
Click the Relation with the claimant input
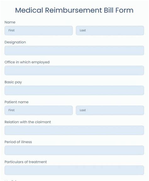point(74,130)
